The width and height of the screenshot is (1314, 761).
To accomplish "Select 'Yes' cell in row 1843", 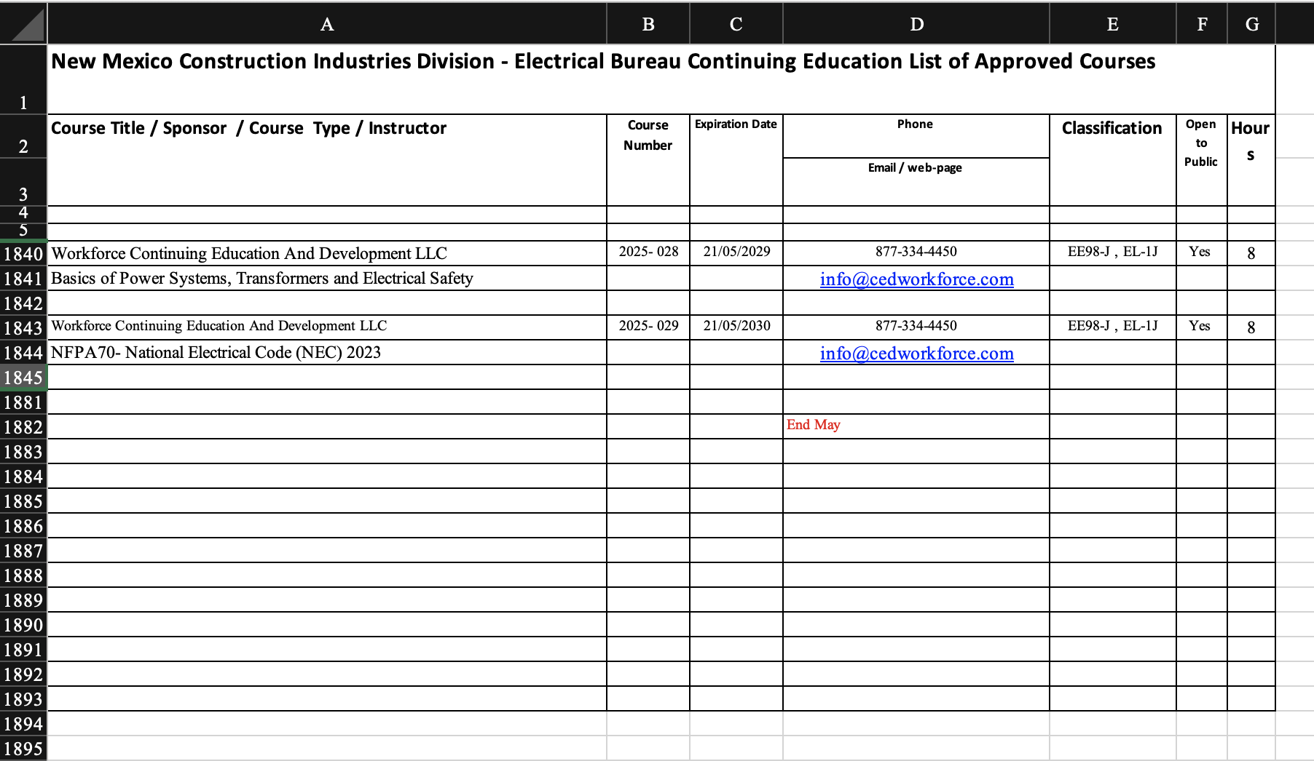I will (x=1202, y=327).
